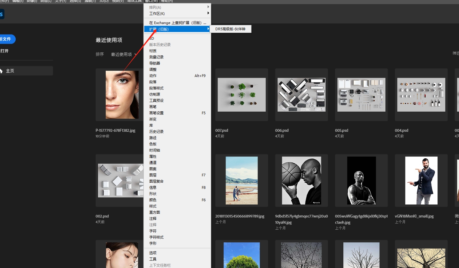Open the 色板 swatches panel entry
This screenshot has width=459, height=268.
click(153, 144)
